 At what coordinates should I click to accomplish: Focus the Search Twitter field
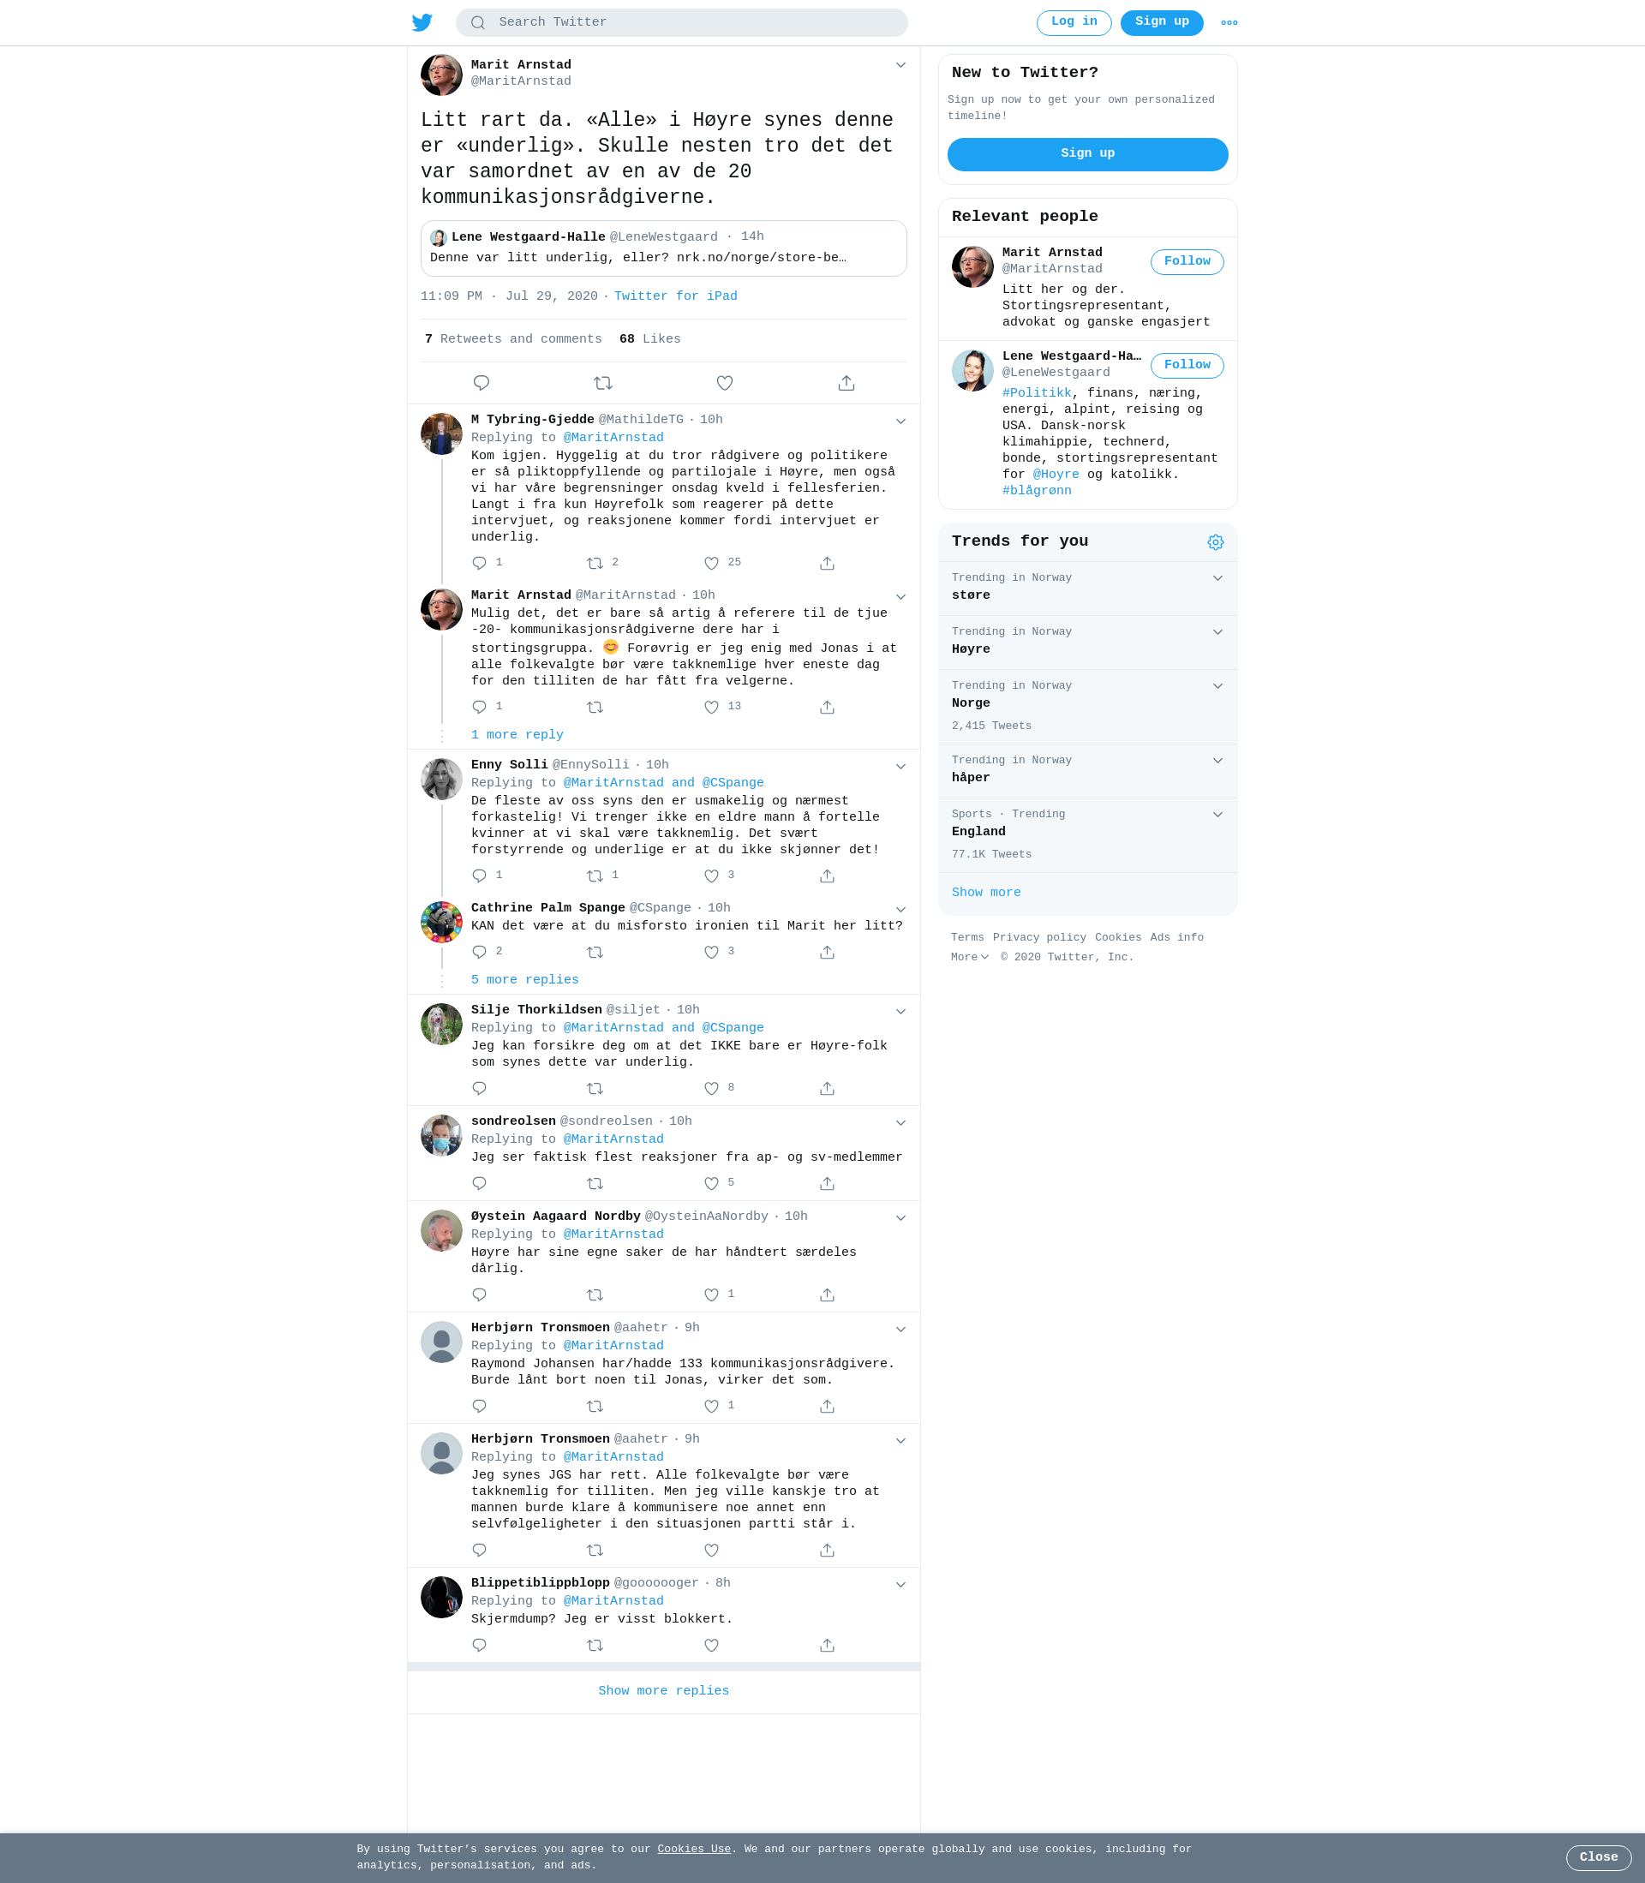click(682, 22)
